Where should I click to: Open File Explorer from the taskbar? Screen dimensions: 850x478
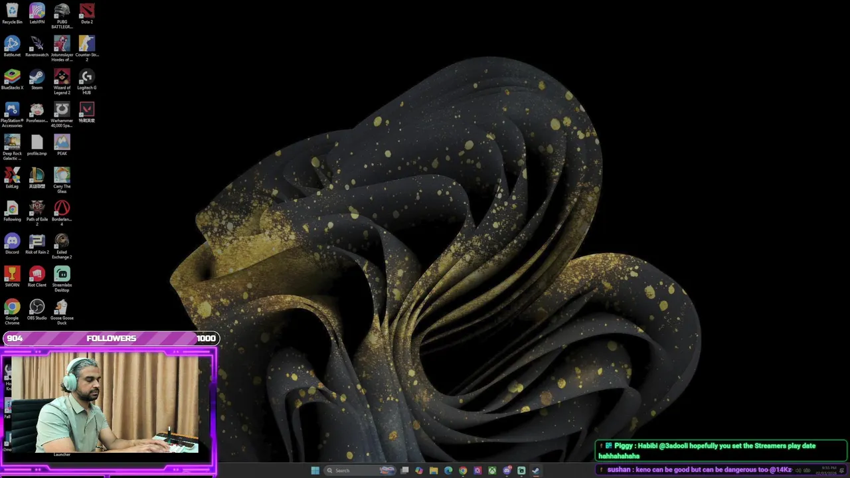(x=434, y=471)
